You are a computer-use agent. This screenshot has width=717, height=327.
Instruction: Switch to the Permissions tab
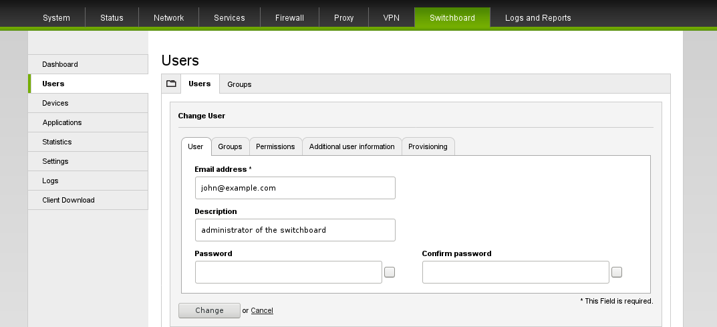tap(275, 146)
